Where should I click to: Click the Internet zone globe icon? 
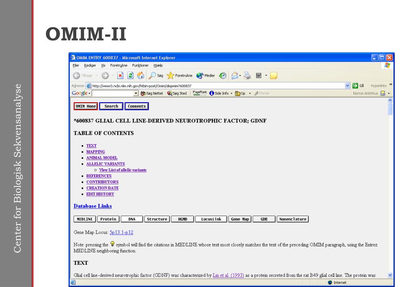(x=330, y=283)
